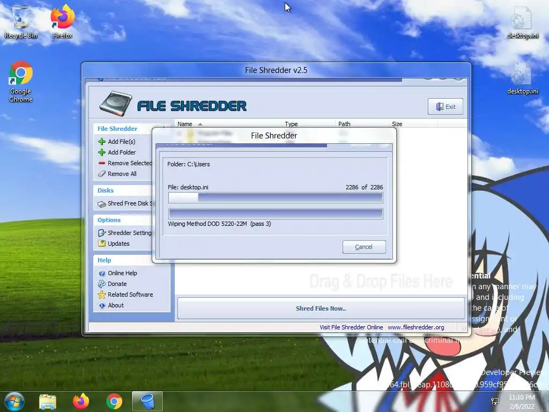Click the File: desktop.ini text

[x=188, y=187]
